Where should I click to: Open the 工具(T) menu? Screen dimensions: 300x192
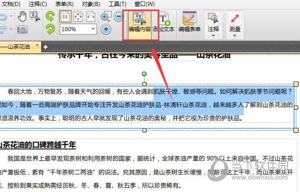tap(117, 4)
